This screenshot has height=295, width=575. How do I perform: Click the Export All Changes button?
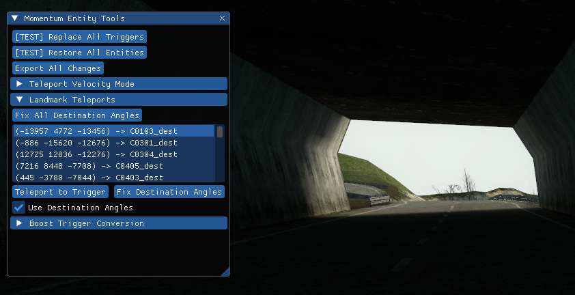tap(58, 68)
